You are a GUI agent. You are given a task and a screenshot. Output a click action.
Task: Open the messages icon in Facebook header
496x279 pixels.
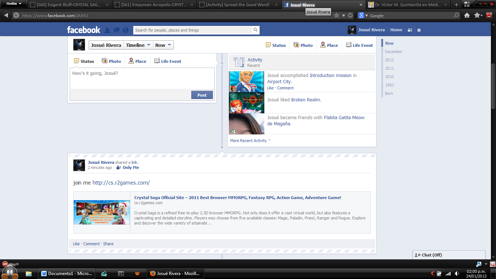click(117, 30)
